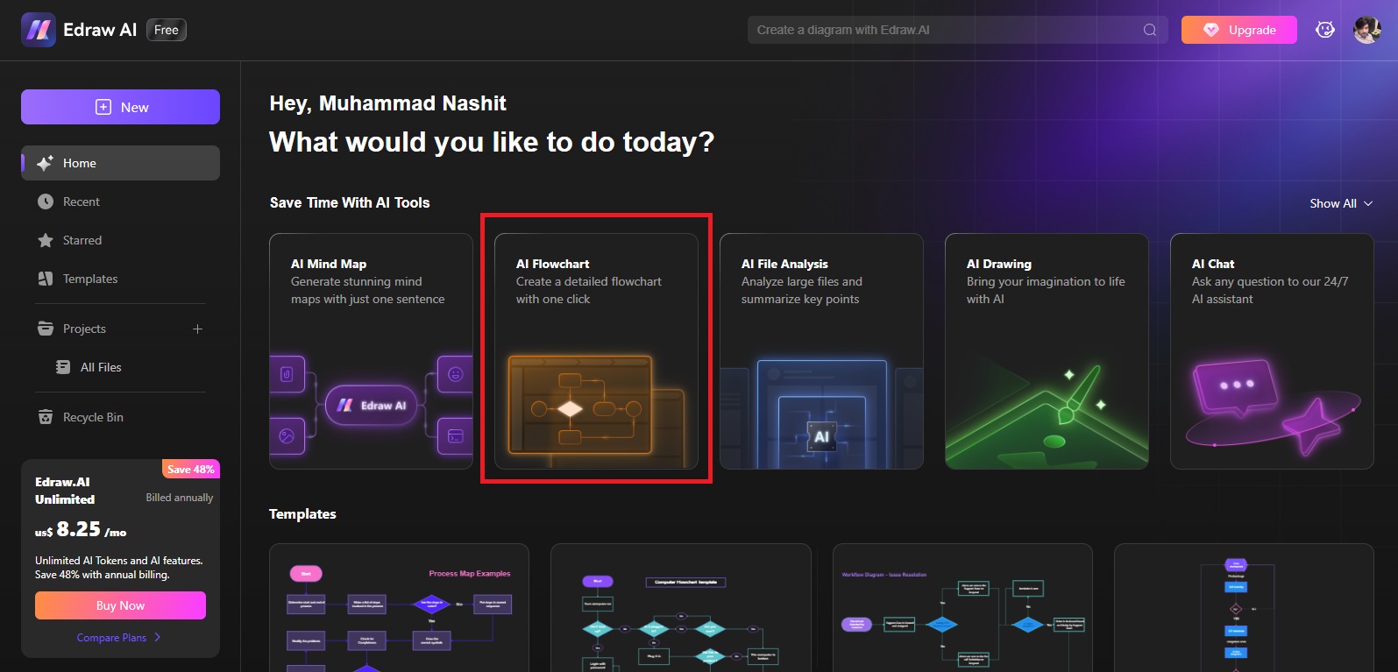Open Starred in the sidebar
Viewport: 1398px width, 672px height.
click(120, 240)
